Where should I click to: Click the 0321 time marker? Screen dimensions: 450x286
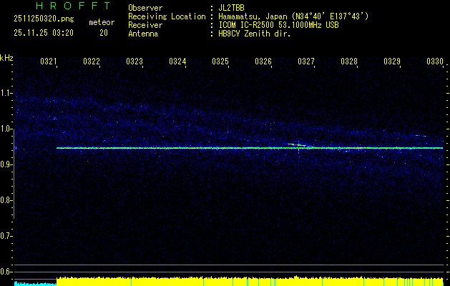(49, 62)
